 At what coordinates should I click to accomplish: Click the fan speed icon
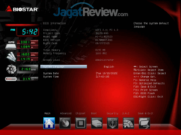tap(11, 69)
